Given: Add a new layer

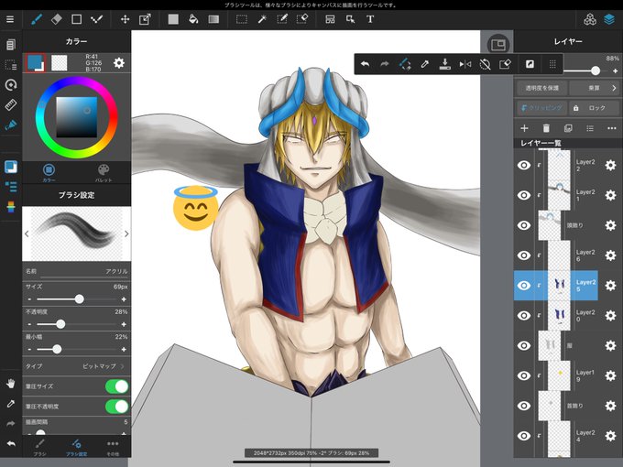Looking at the screenshot, I should (524, 128).
